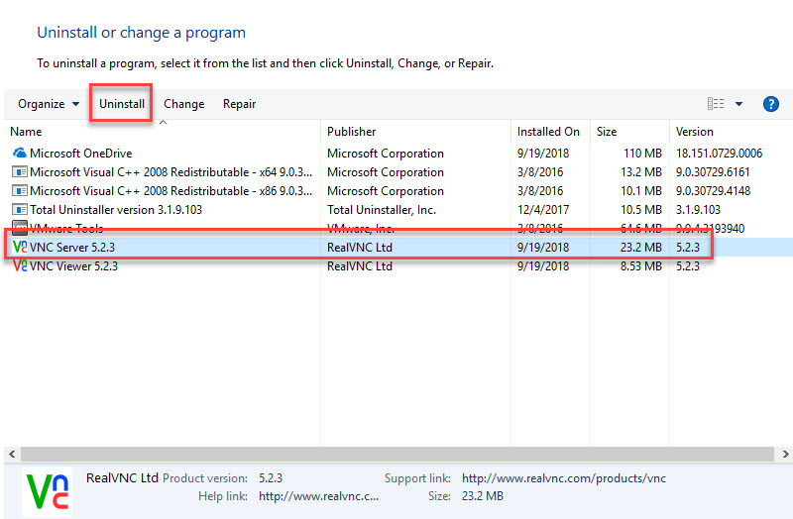Click the 10.1 MB size cell
The width and height of the screenshot is (793, 519).
point(640,190)
